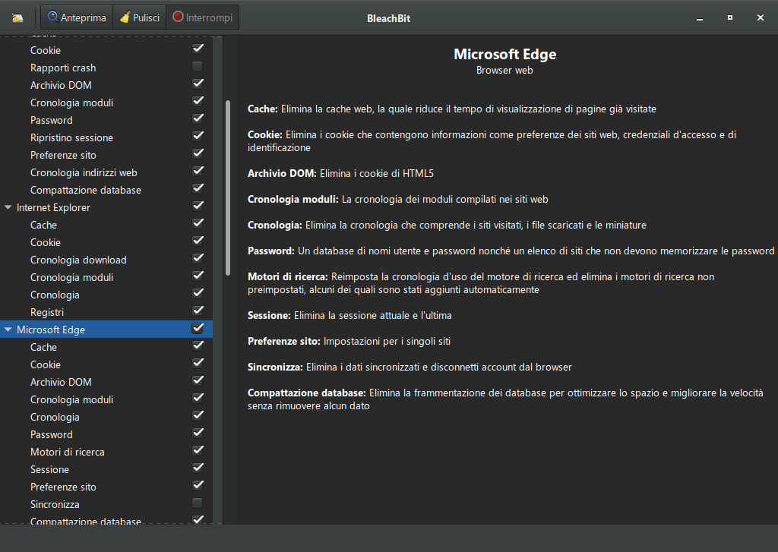Click the Anteprima preview button
778x552 pixels.
click(77, 18)
